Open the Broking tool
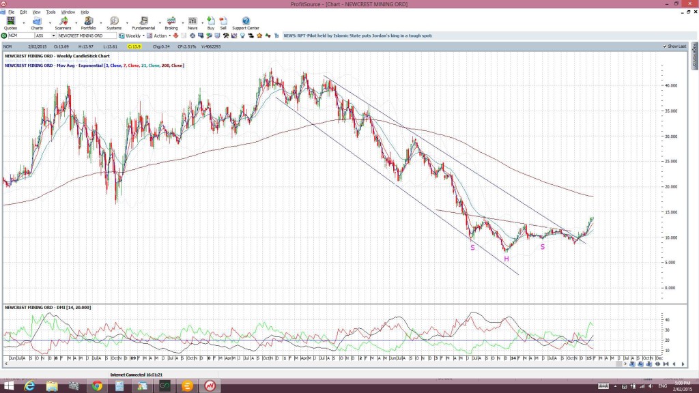 coord(171,23)
